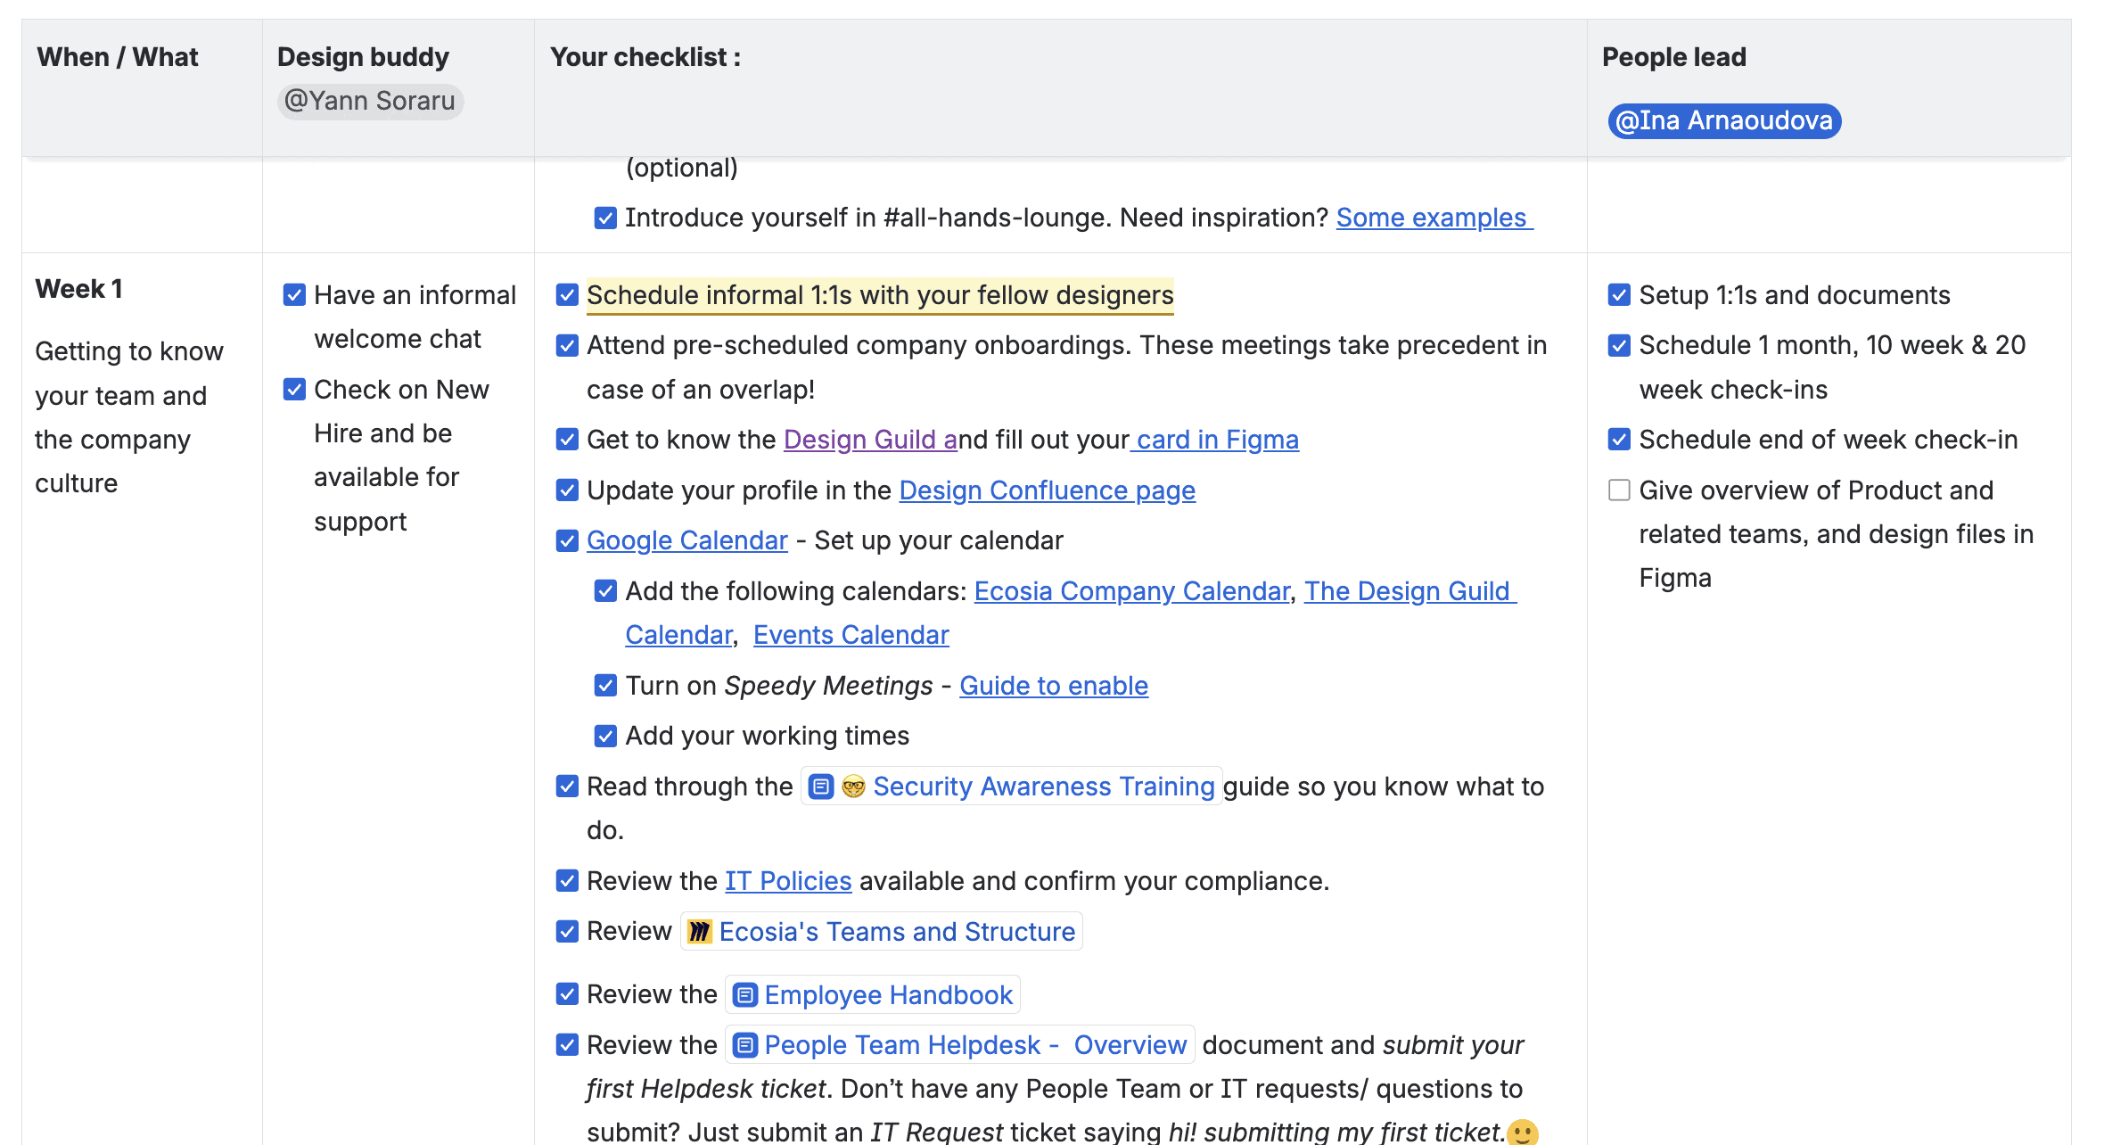The height and width of the screenshot is (1145, 2104).
Task: Uncheck Schedule informal 1:1s with fellow designers
Action: (567, 295)
